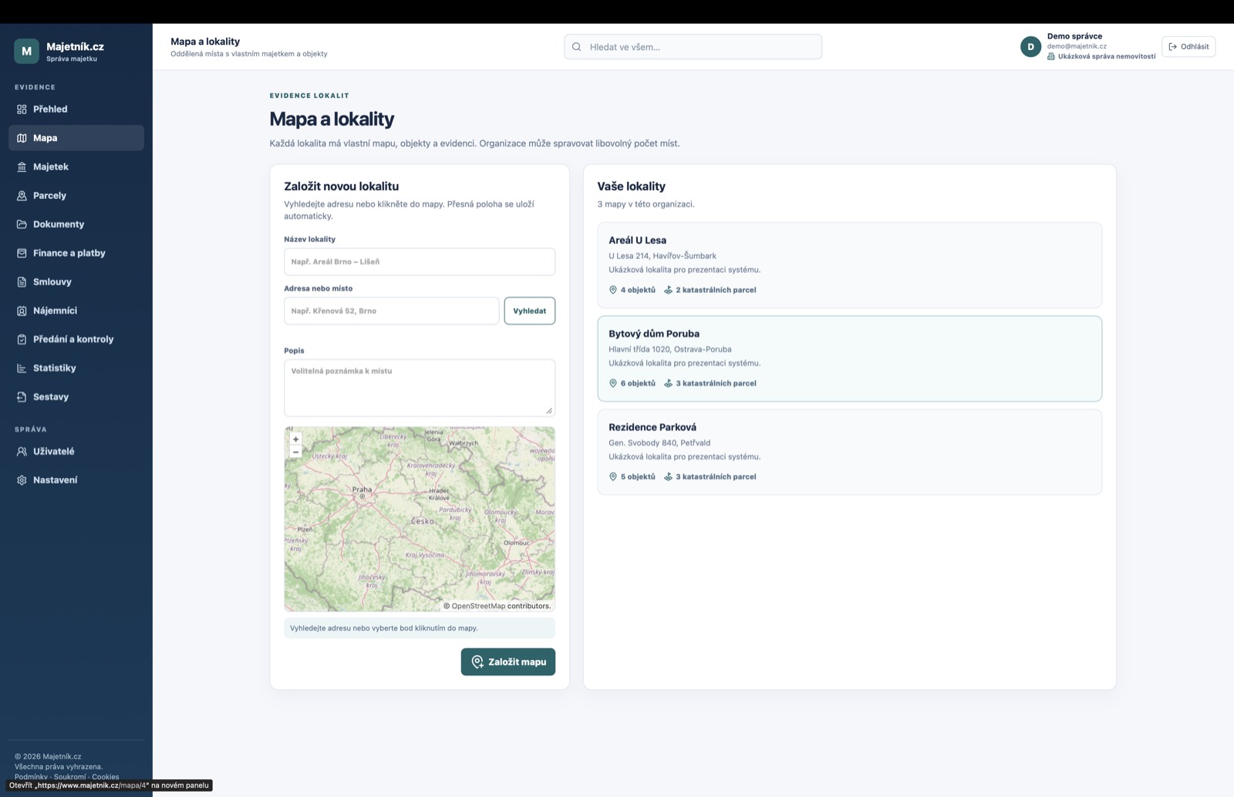Click the Sestavy report icon
The width and height of the screenshot is (1234, 797).
22,397
